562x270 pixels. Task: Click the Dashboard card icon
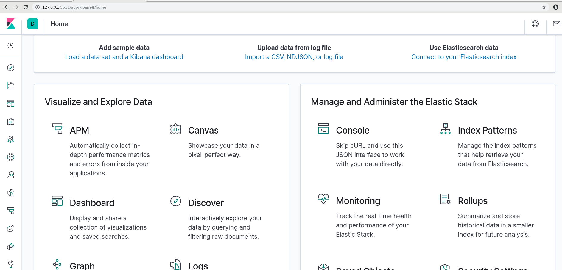tap(57, 201)
